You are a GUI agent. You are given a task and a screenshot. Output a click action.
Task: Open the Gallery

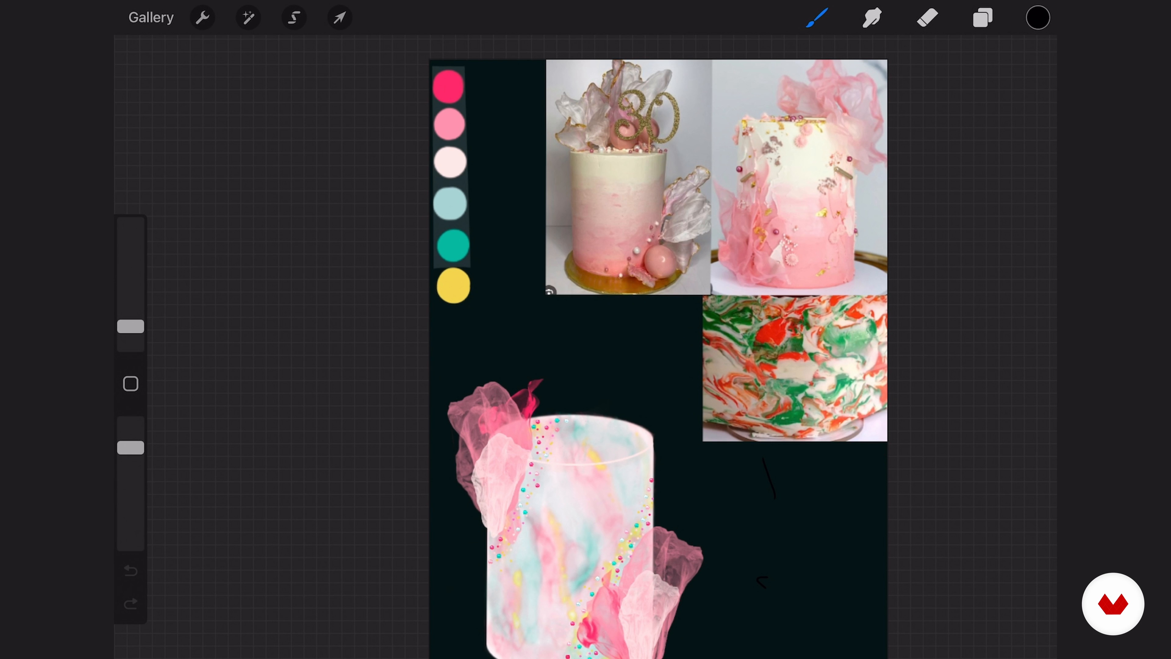[151, 18]
